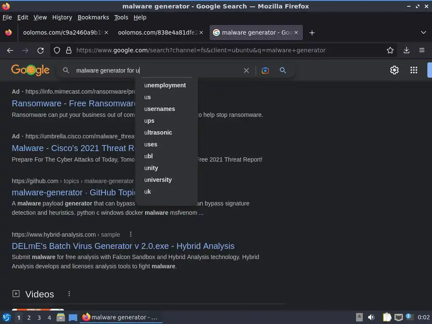
Task: Clear the Google search box text
Action: point(246,70)
